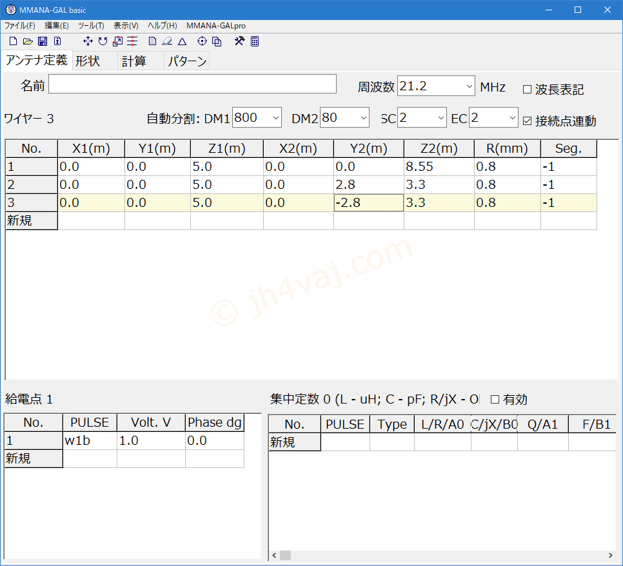
Task: Open setup with hammer and wrench icon
Action: click(x=239, y=41)
